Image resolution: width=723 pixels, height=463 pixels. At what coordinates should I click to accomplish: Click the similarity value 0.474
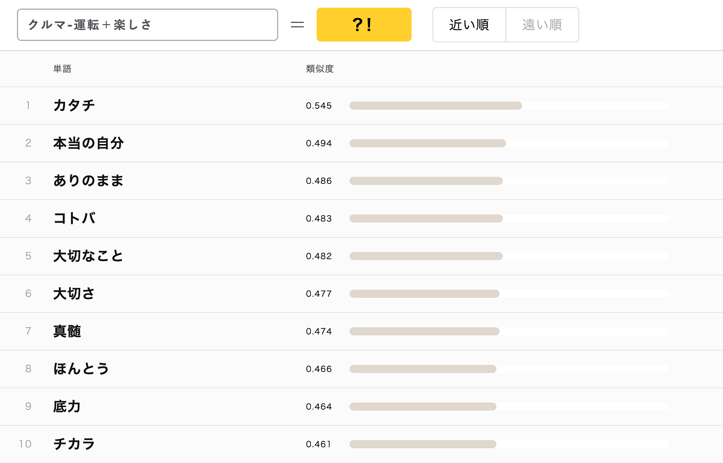319,331
